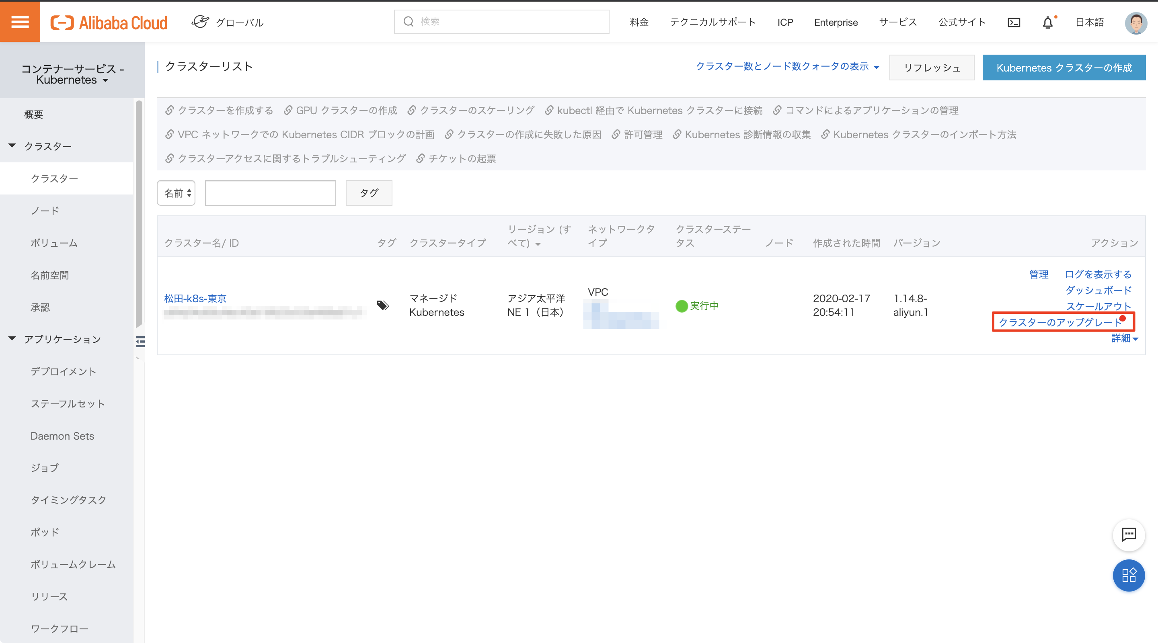The height and width of the screenshot is (643, 1158).
Task: Click the notification bell icon
Action: (1047, 22)
